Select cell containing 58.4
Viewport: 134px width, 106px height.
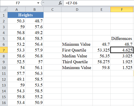point(17,38)
